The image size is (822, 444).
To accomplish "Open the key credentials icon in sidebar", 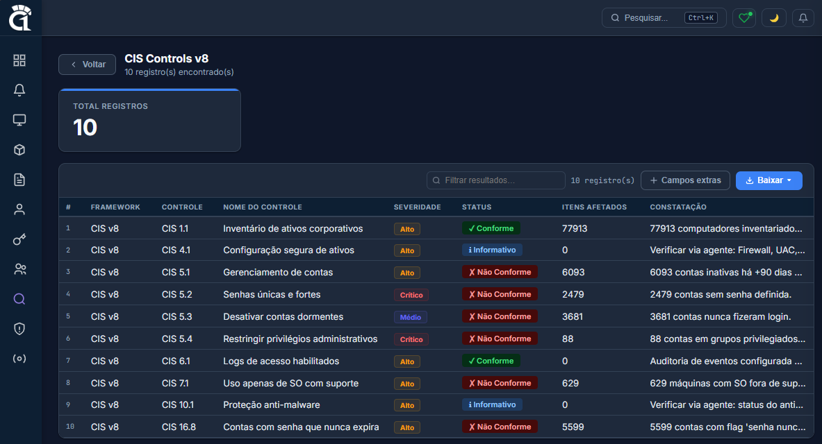I will pos(19,239).
